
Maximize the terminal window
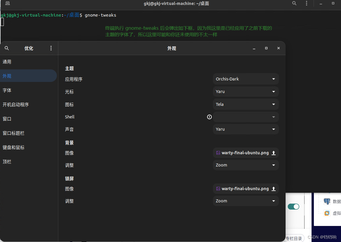(333, 3)
